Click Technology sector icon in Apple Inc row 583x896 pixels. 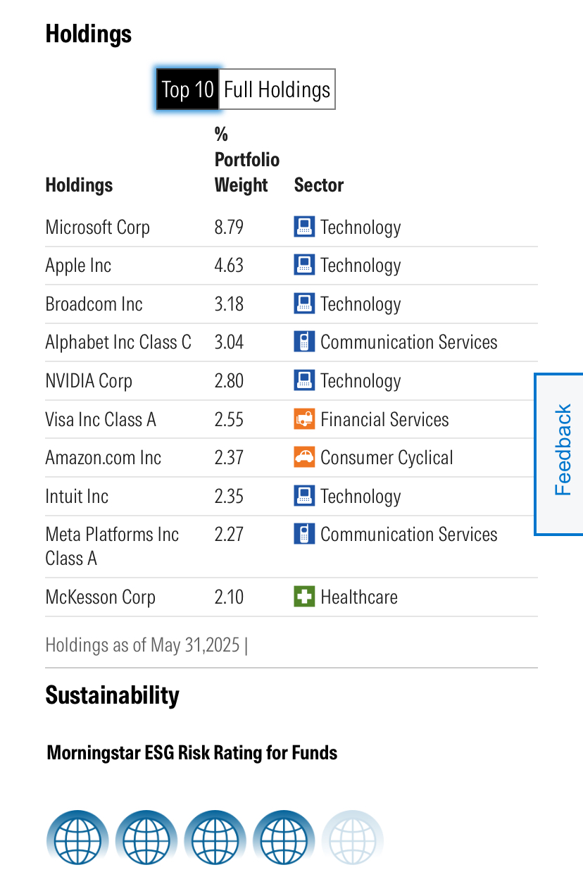[x=304, y=266]
